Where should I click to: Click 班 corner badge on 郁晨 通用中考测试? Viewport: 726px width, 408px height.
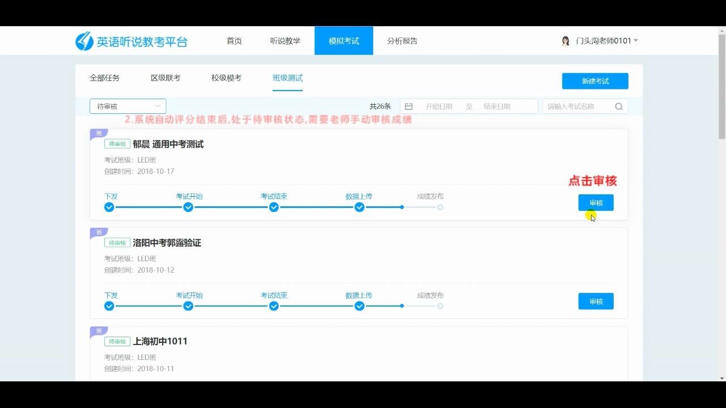click(x=99, y=134)
